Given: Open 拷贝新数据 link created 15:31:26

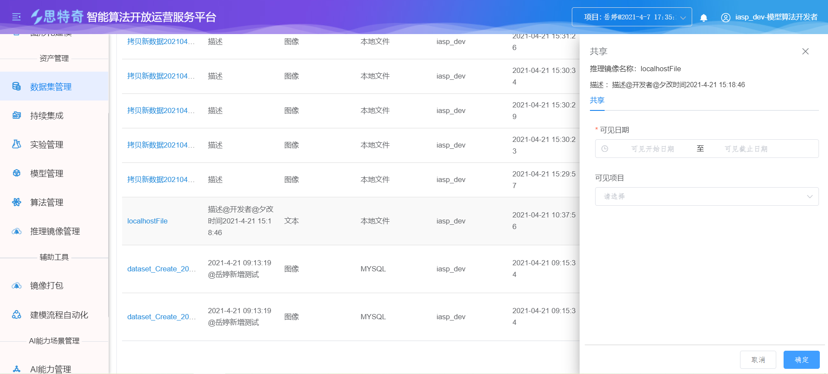Looking at the screenshot, I should 161,41.
